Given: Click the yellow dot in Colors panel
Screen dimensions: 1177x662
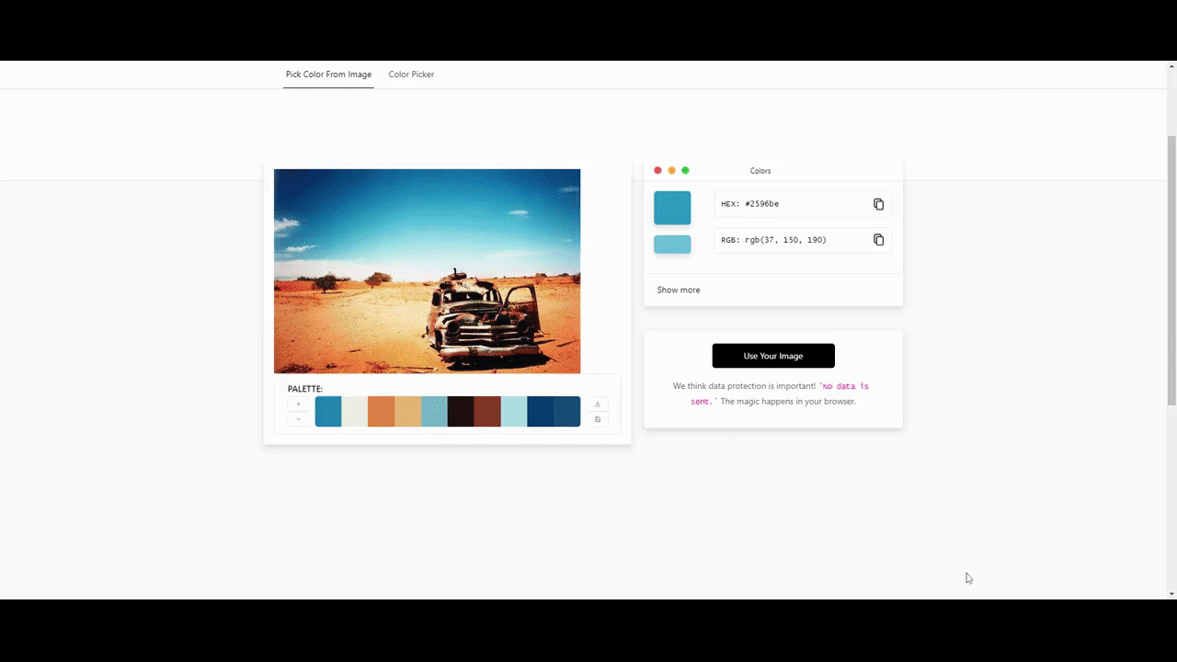Looking at the screenshot, I should click(x=671, y=170).
